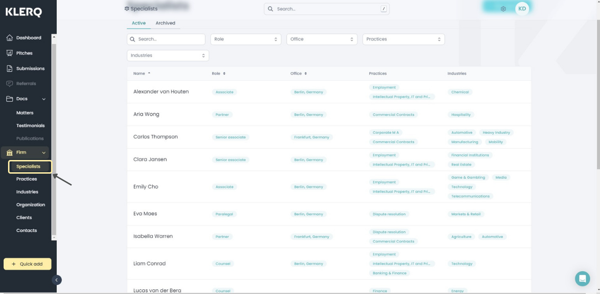This screenshot has height=294, width=600.
Task: Sort by Name column arrow
Action: [149, 73]
